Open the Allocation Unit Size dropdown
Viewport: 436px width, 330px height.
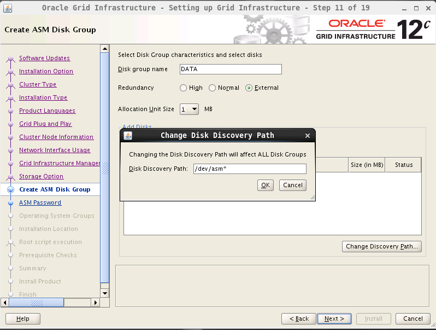coord(189,109)
